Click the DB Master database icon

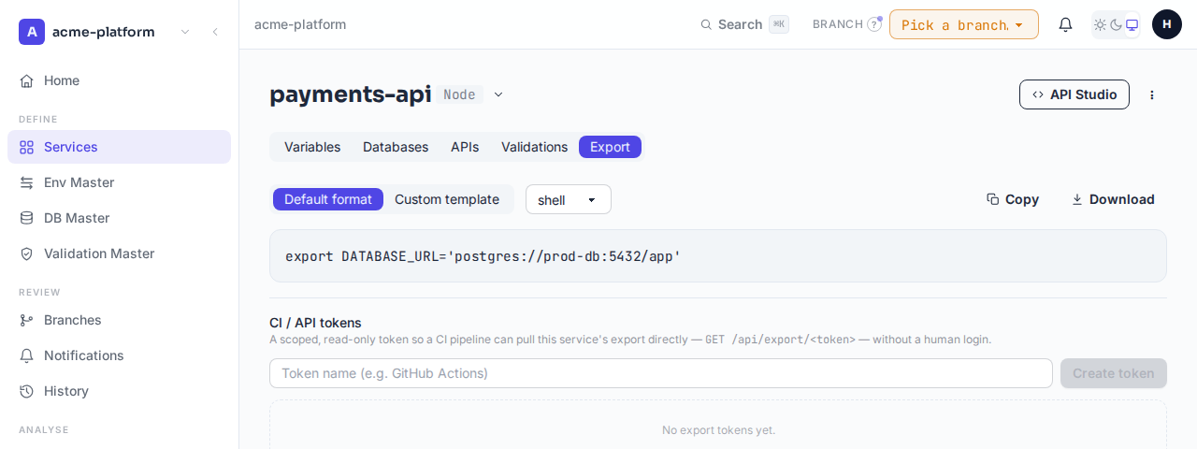26,218
